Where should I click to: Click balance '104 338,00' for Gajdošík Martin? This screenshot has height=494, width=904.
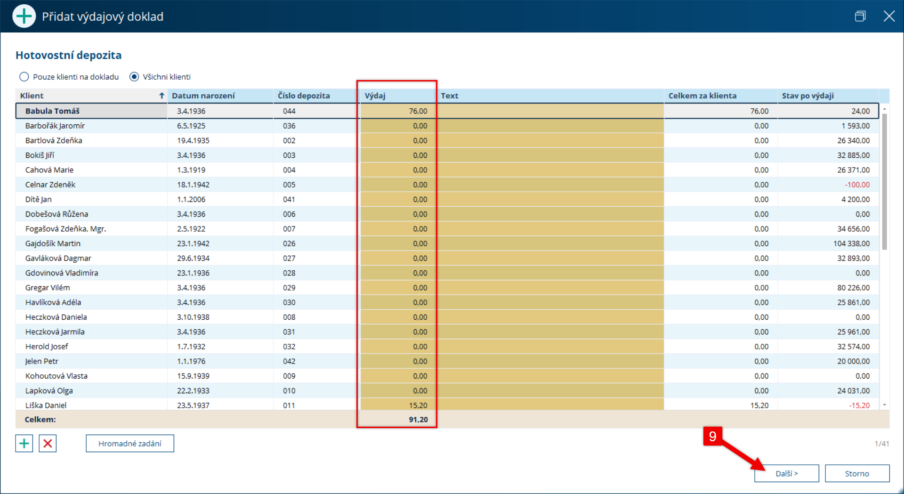tap(852, 243)
